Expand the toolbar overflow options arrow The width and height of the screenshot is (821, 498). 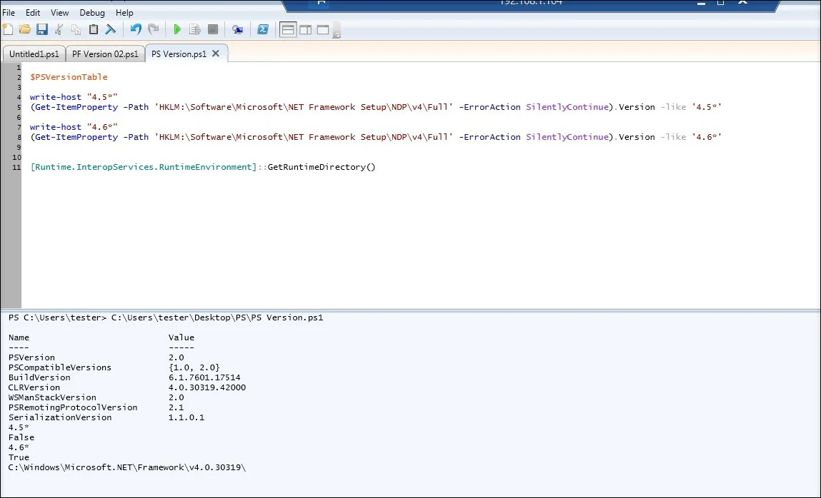(337, 32)
